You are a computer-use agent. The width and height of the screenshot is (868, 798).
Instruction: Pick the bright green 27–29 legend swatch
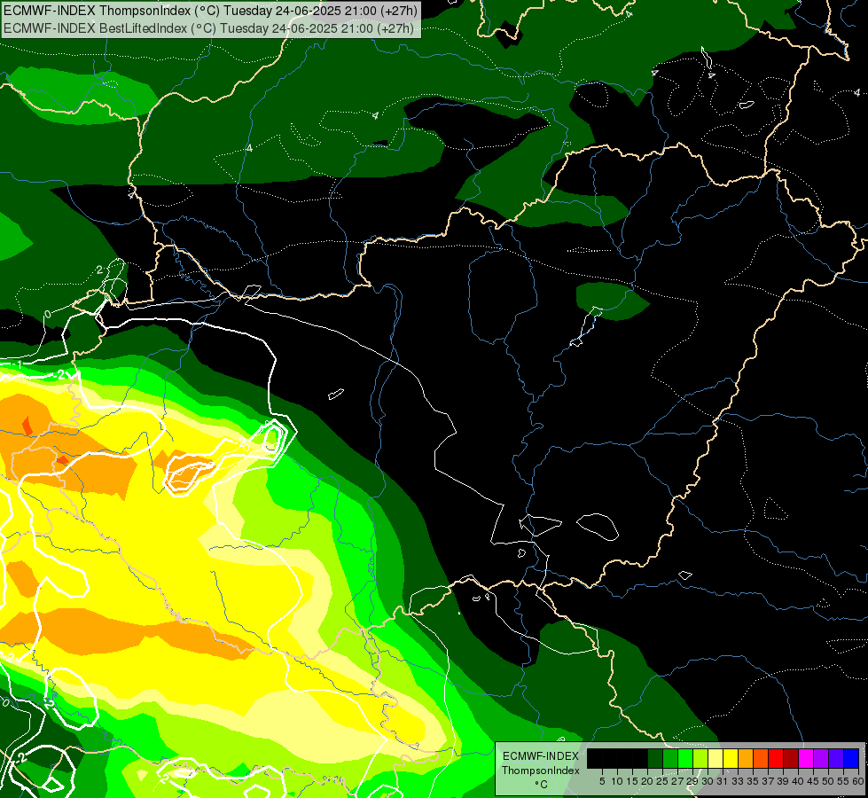(685, 758)
